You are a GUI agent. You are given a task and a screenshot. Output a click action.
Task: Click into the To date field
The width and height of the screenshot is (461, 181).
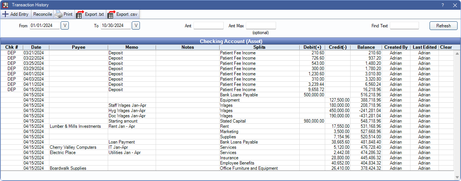coord(115,25)
